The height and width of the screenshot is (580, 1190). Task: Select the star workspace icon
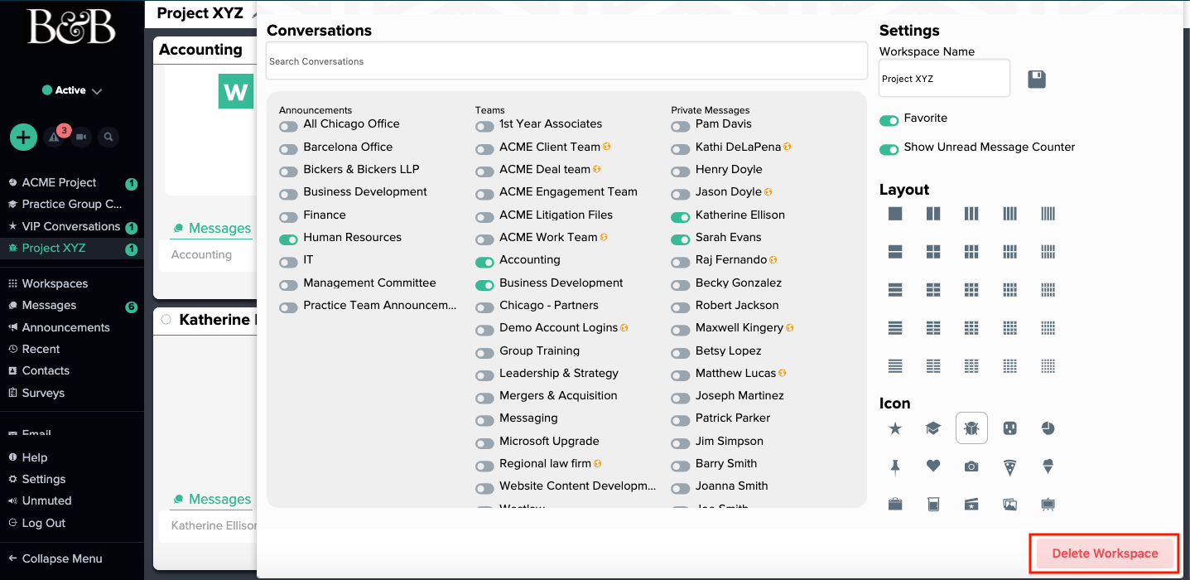coord(895,428)
